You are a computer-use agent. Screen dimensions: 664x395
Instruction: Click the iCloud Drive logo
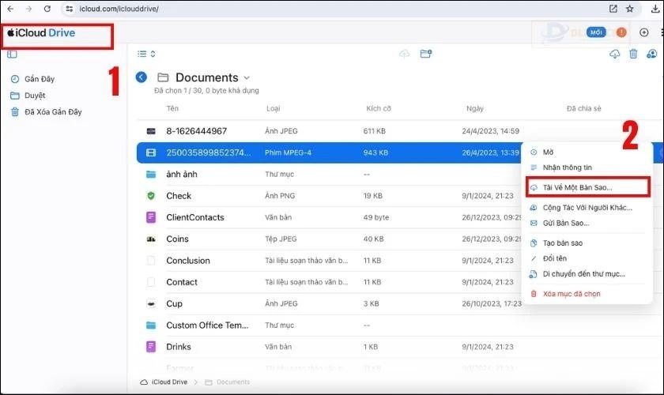[x=41, y=32]
